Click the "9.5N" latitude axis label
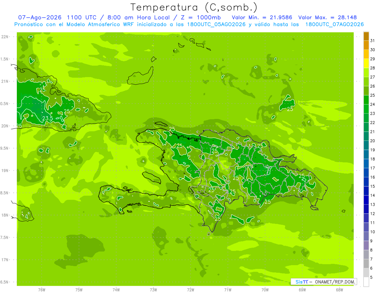Image resolution: width=381 pixels, height=294 pixels. pos(5,148)
